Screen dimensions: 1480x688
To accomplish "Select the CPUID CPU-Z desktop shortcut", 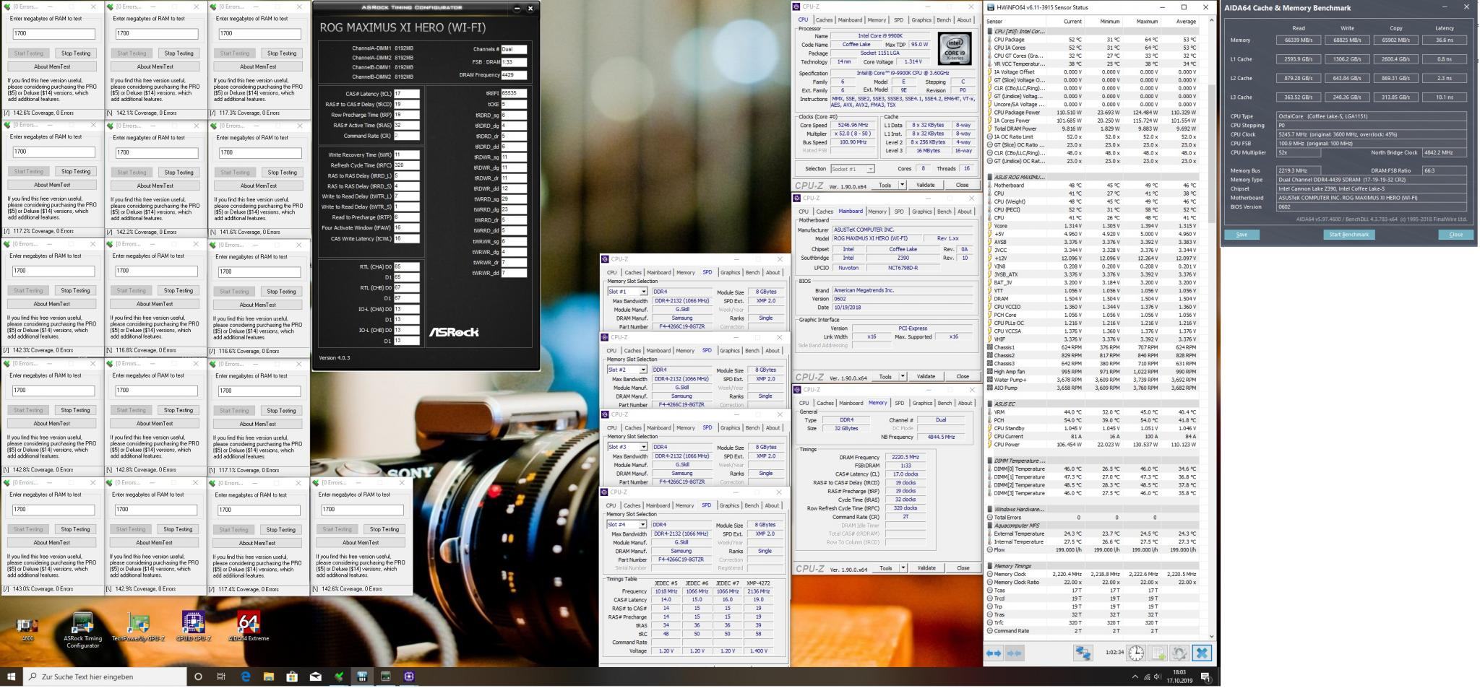I will (193, 627).
